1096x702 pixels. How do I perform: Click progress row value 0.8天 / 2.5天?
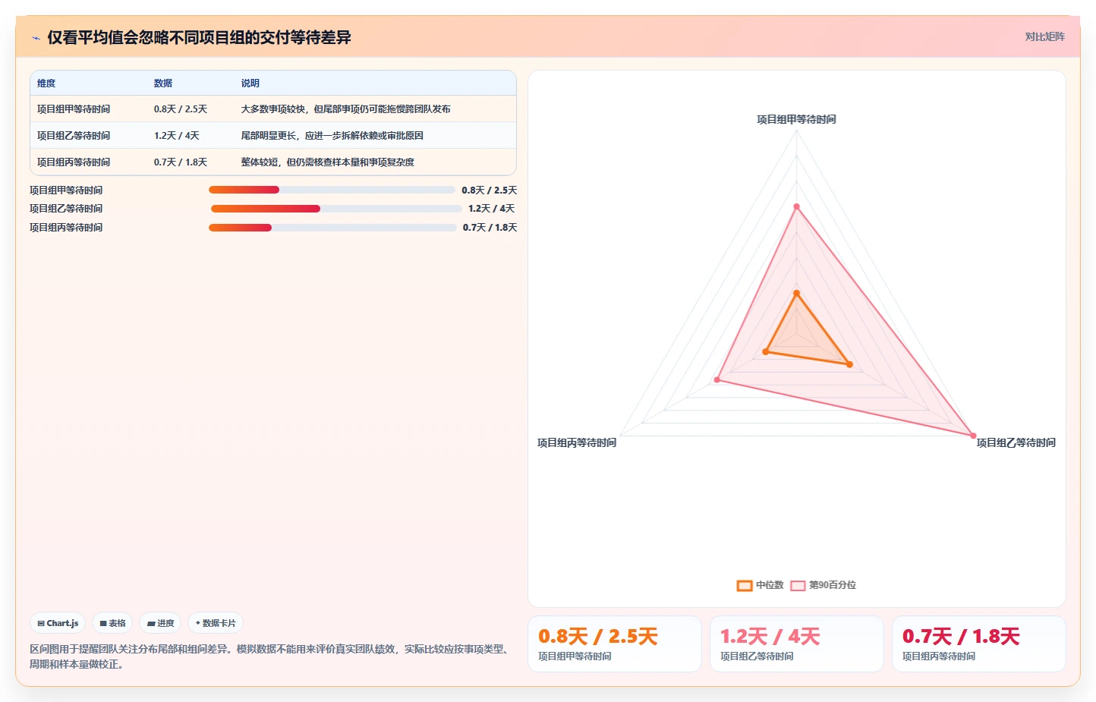tap(489, 190)
